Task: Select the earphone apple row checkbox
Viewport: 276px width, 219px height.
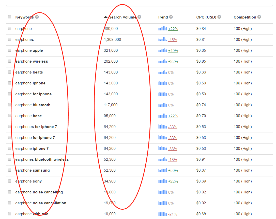Action: 10,50
